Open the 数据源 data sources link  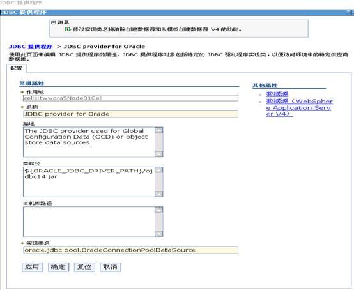pos(277,94)
